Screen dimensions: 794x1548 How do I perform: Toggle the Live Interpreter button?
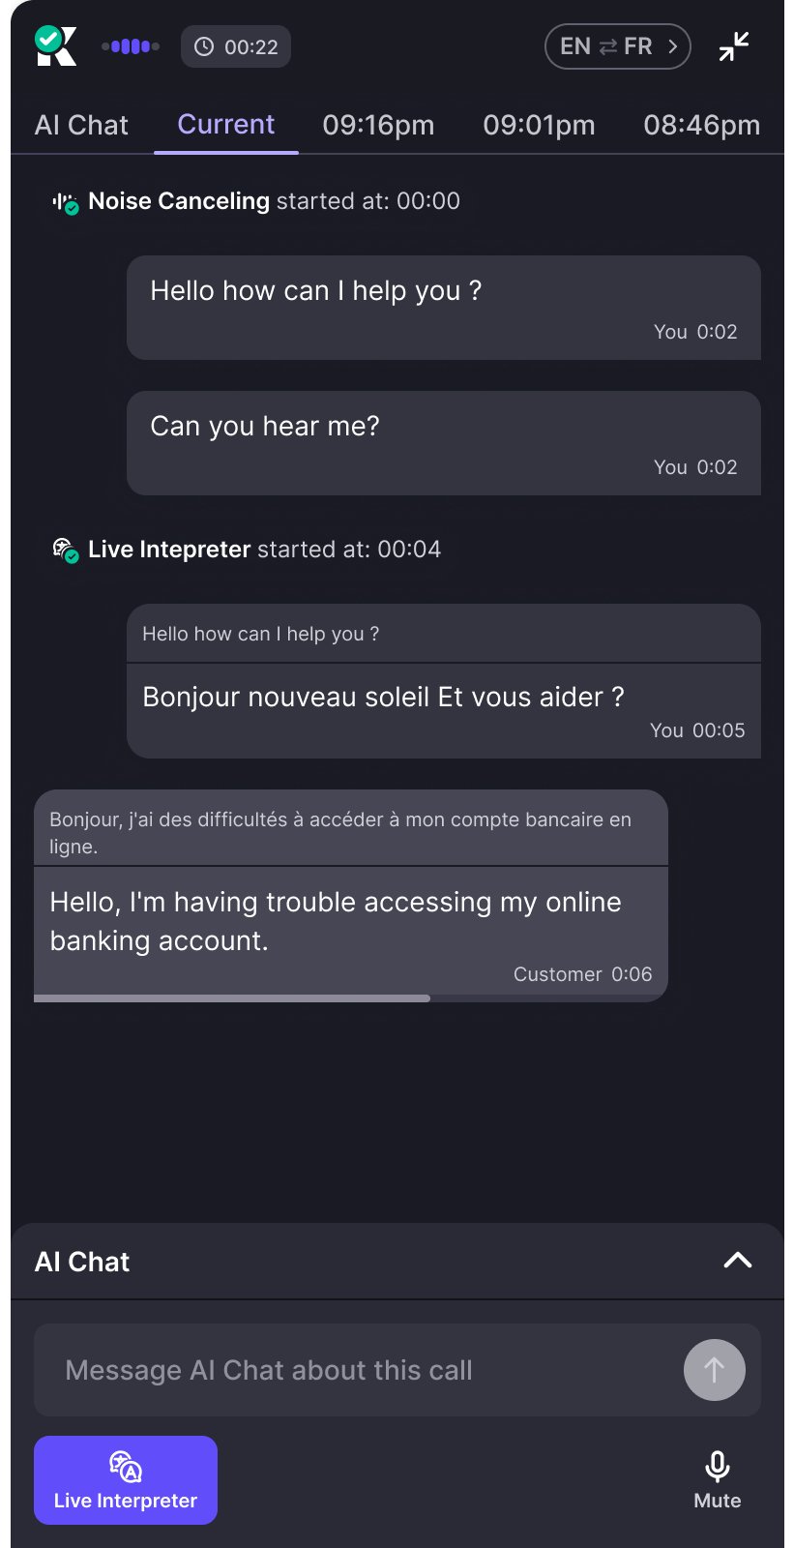tap(126, 1480)
